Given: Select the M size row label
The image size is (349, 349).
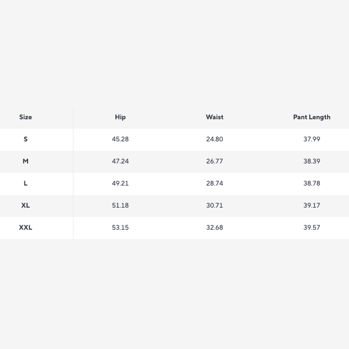Looking at the screenshot, I should (25, 161).
